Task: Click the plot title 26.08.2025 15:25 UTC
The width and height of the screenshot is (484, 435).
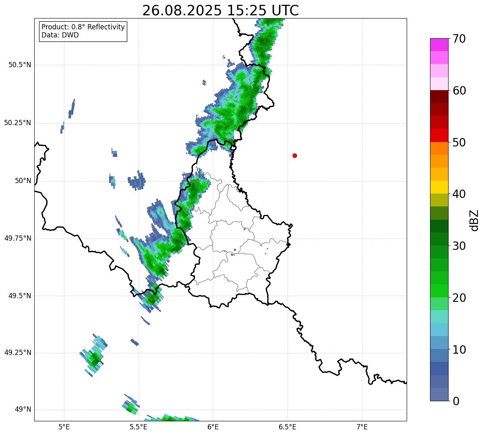Action: [x=221, y=10]
